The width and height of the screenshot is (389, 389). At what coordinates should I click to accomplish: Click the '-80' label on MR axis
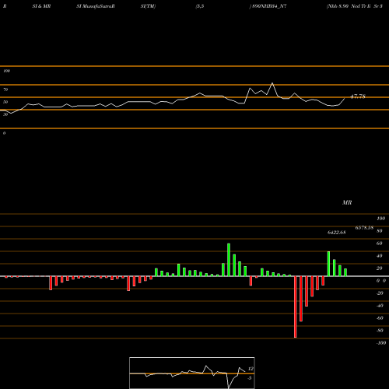coord(380,331)
